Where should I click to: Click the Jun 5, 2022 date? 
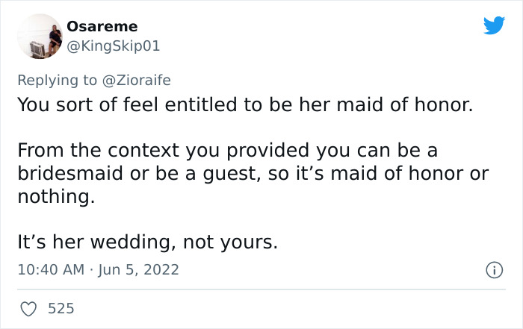[139, 269]
